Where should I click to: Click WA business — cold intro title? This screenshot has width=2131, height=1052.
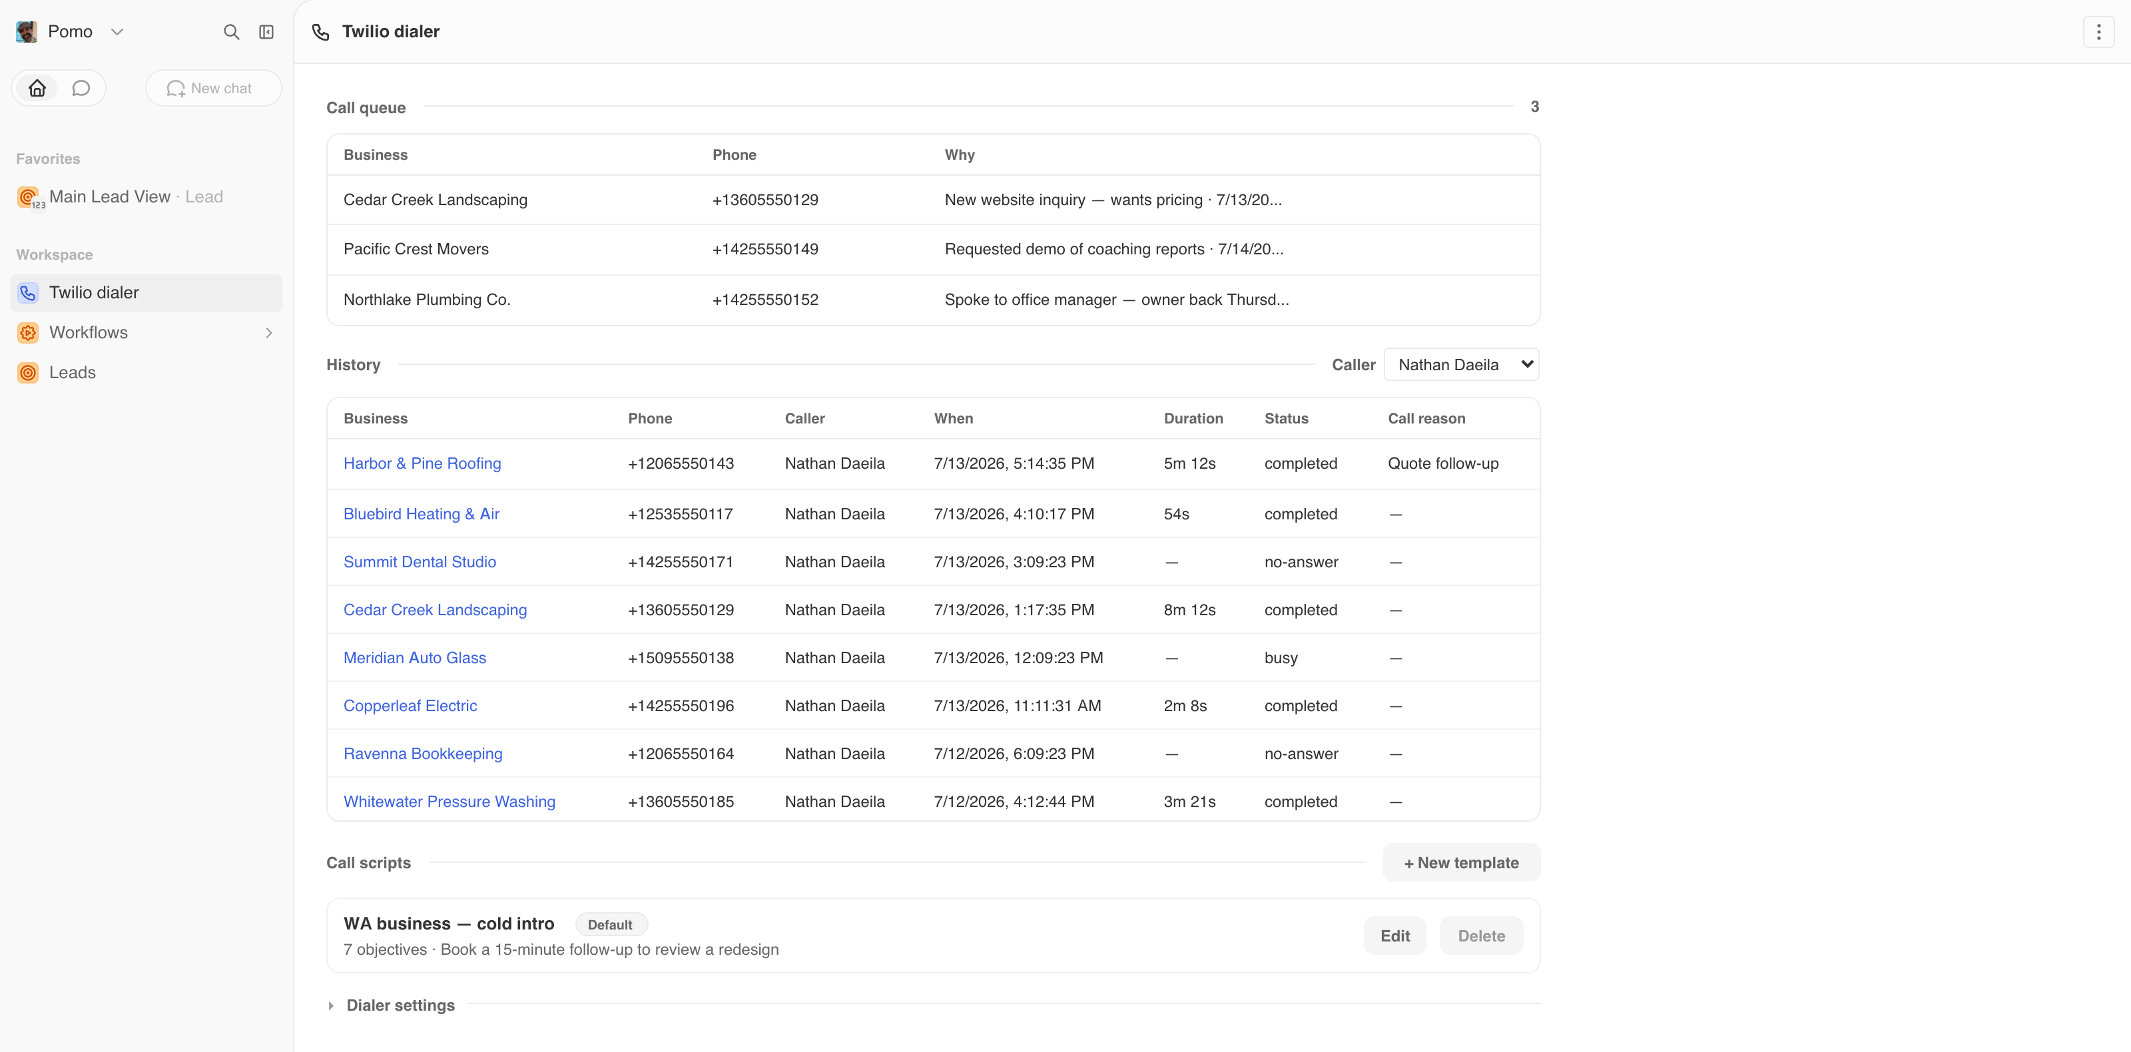click(448, 923)
